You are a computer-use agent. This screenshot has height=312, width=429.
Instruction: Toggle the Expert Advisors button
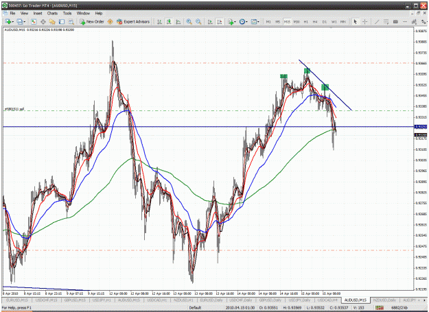click(x=133, y=21)
